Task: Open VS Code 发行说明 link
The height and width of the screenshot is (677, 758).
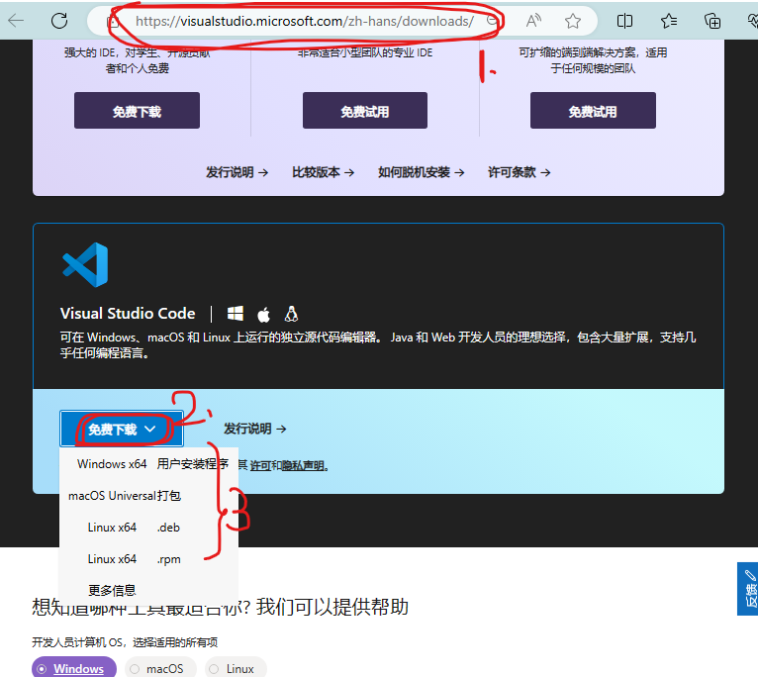Action: click(x=254, y=429)
